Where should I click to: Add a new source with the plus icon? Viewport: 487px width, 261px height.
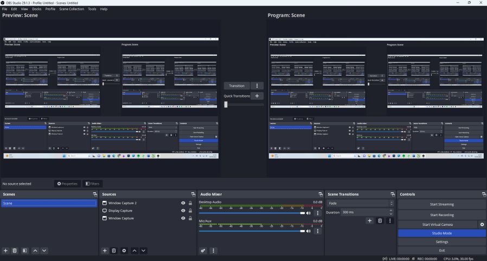[105, 251]
